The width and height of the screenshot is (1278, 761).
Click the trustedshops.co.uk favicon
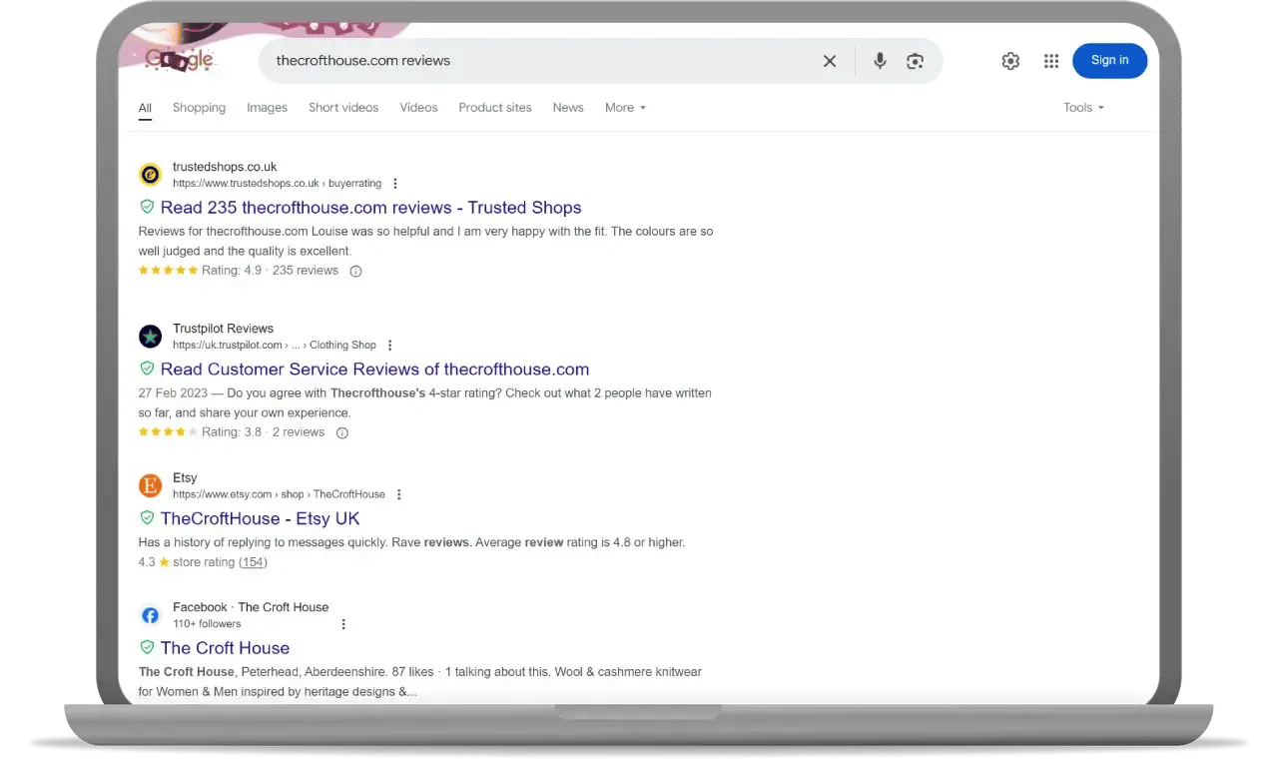[x=150, y=175]
